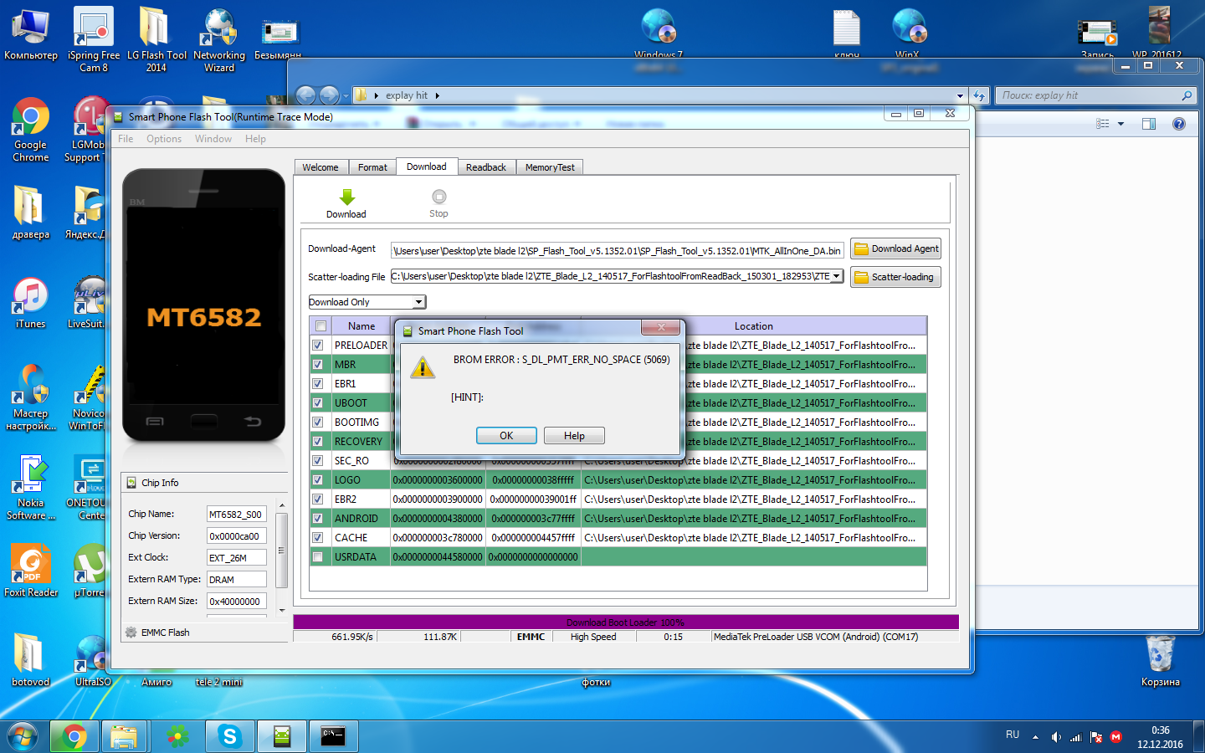Open Skype from the taskbar
This screenshot has width=1205, height=753.
(229, 736)
